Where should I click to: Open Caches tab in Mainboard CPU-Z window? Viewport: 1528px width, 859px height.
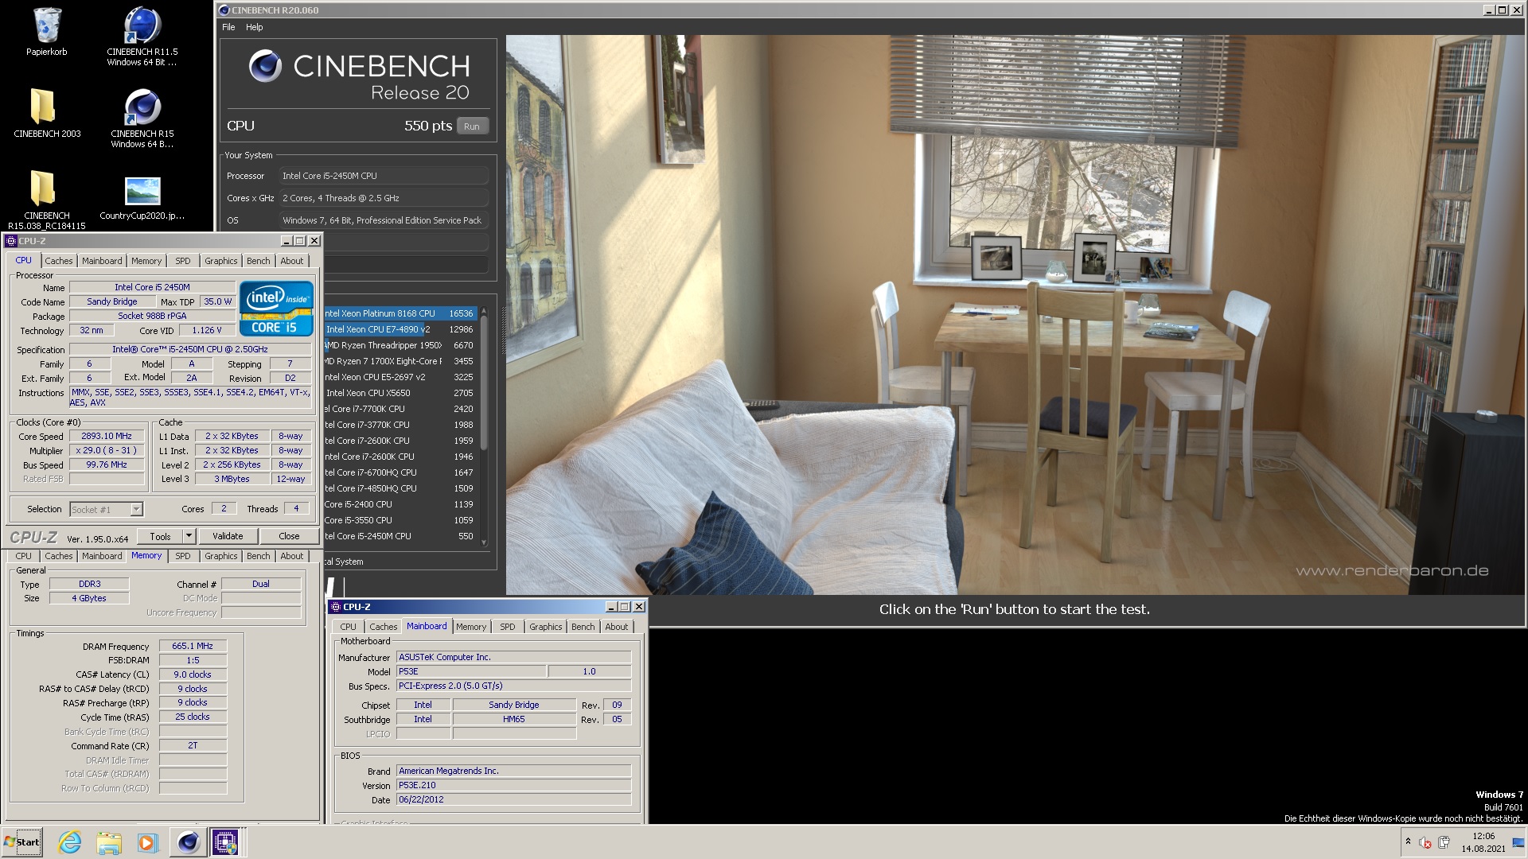(x=383, y=627)
